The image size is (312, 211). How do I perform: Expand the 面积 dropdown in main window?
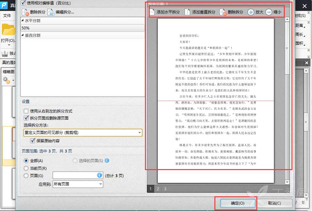click(300, 43)
